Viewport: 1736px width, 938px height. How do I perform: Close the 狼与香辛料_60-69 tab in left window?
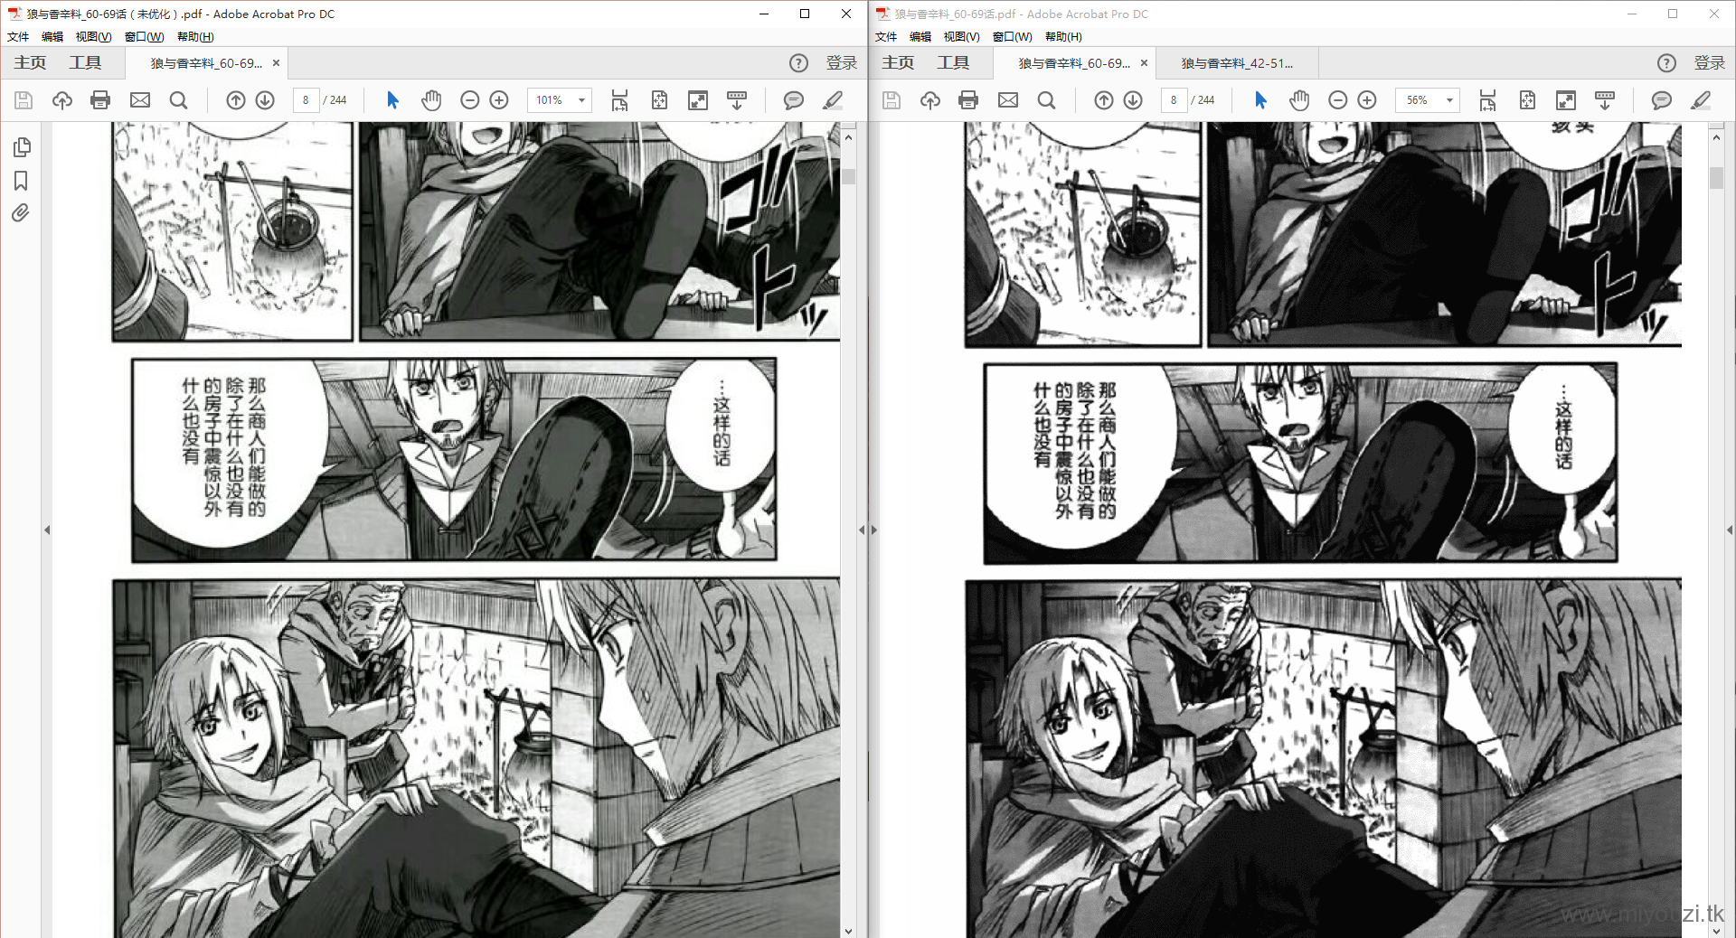pyautogui.click(x=276, y=63)
